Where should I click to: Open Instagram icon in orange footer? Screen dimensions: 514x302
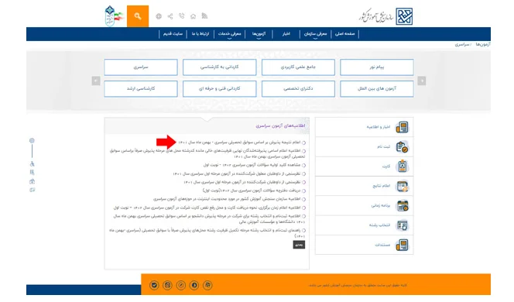pos(167,285)
